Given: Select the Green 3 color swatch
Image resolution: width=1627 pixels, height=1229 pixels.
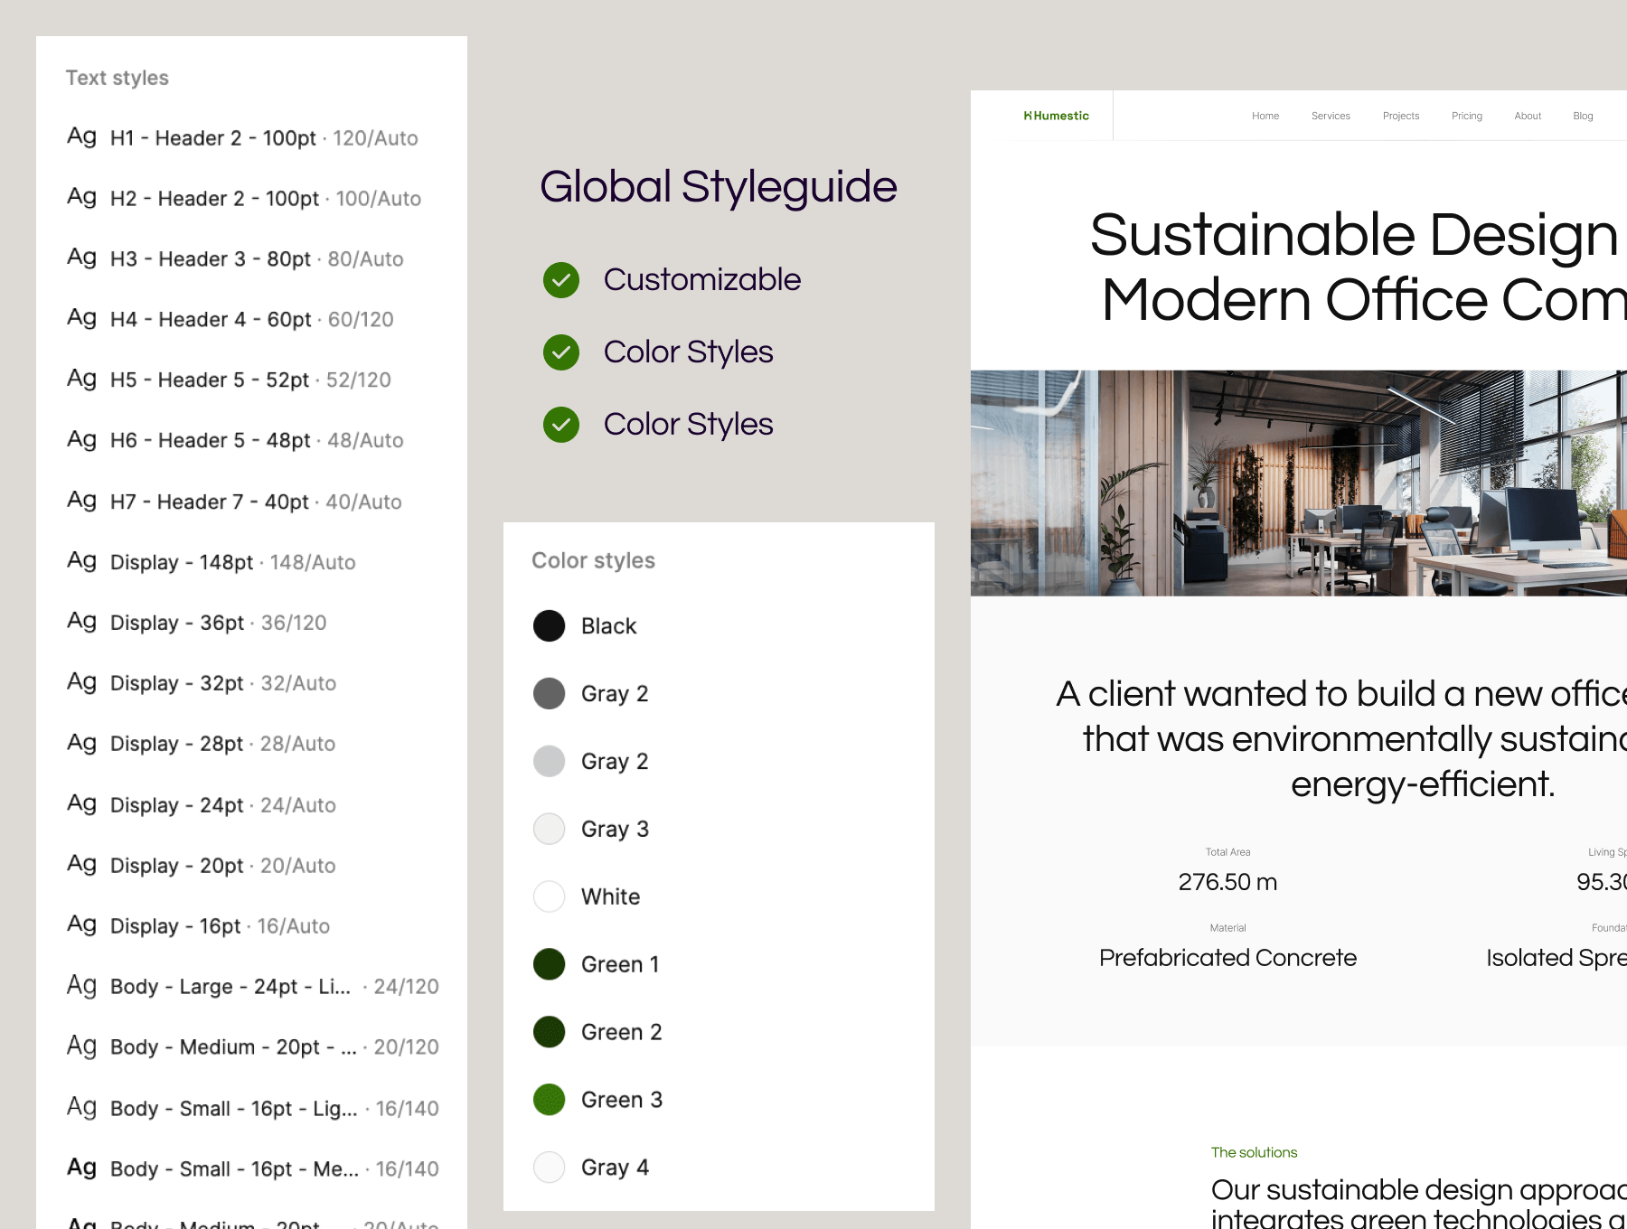Looking at the screenshot, I should (x=550, y=1100).
